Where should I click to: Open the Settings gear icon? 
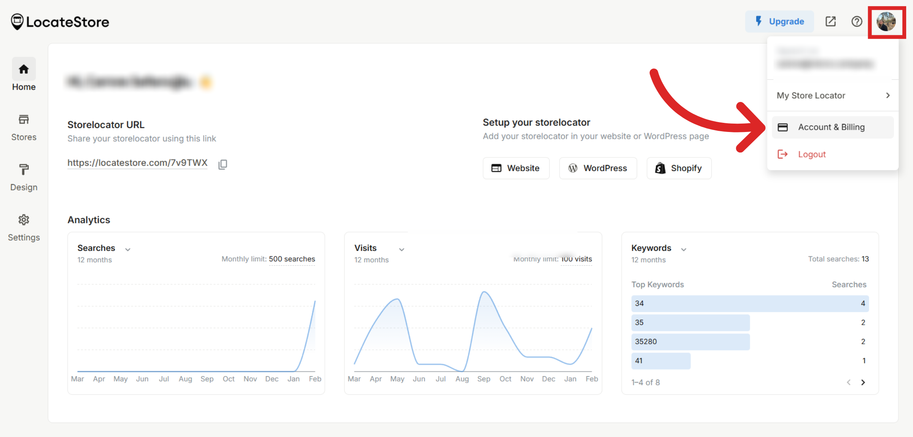click(x=24, y=220)
